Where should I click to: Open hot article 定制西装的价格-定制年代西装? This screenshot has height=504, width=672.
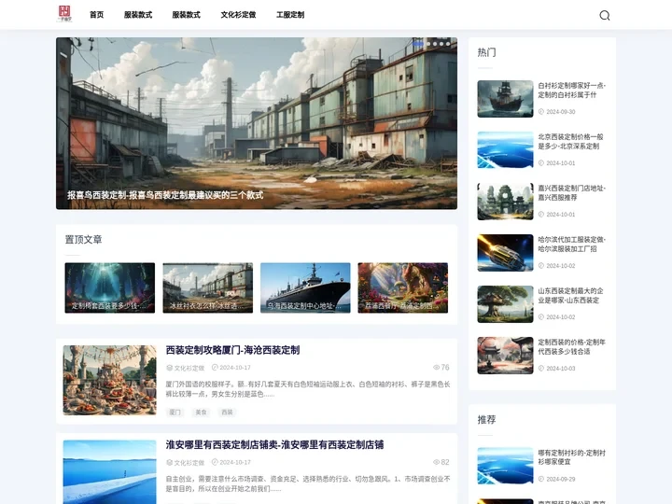click(x=572, y=347)
